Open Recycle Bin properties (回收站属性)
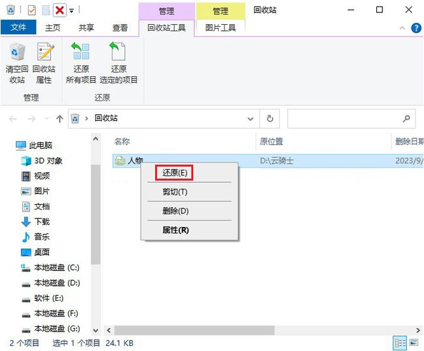The image size is (424, 351). [44, 63]
